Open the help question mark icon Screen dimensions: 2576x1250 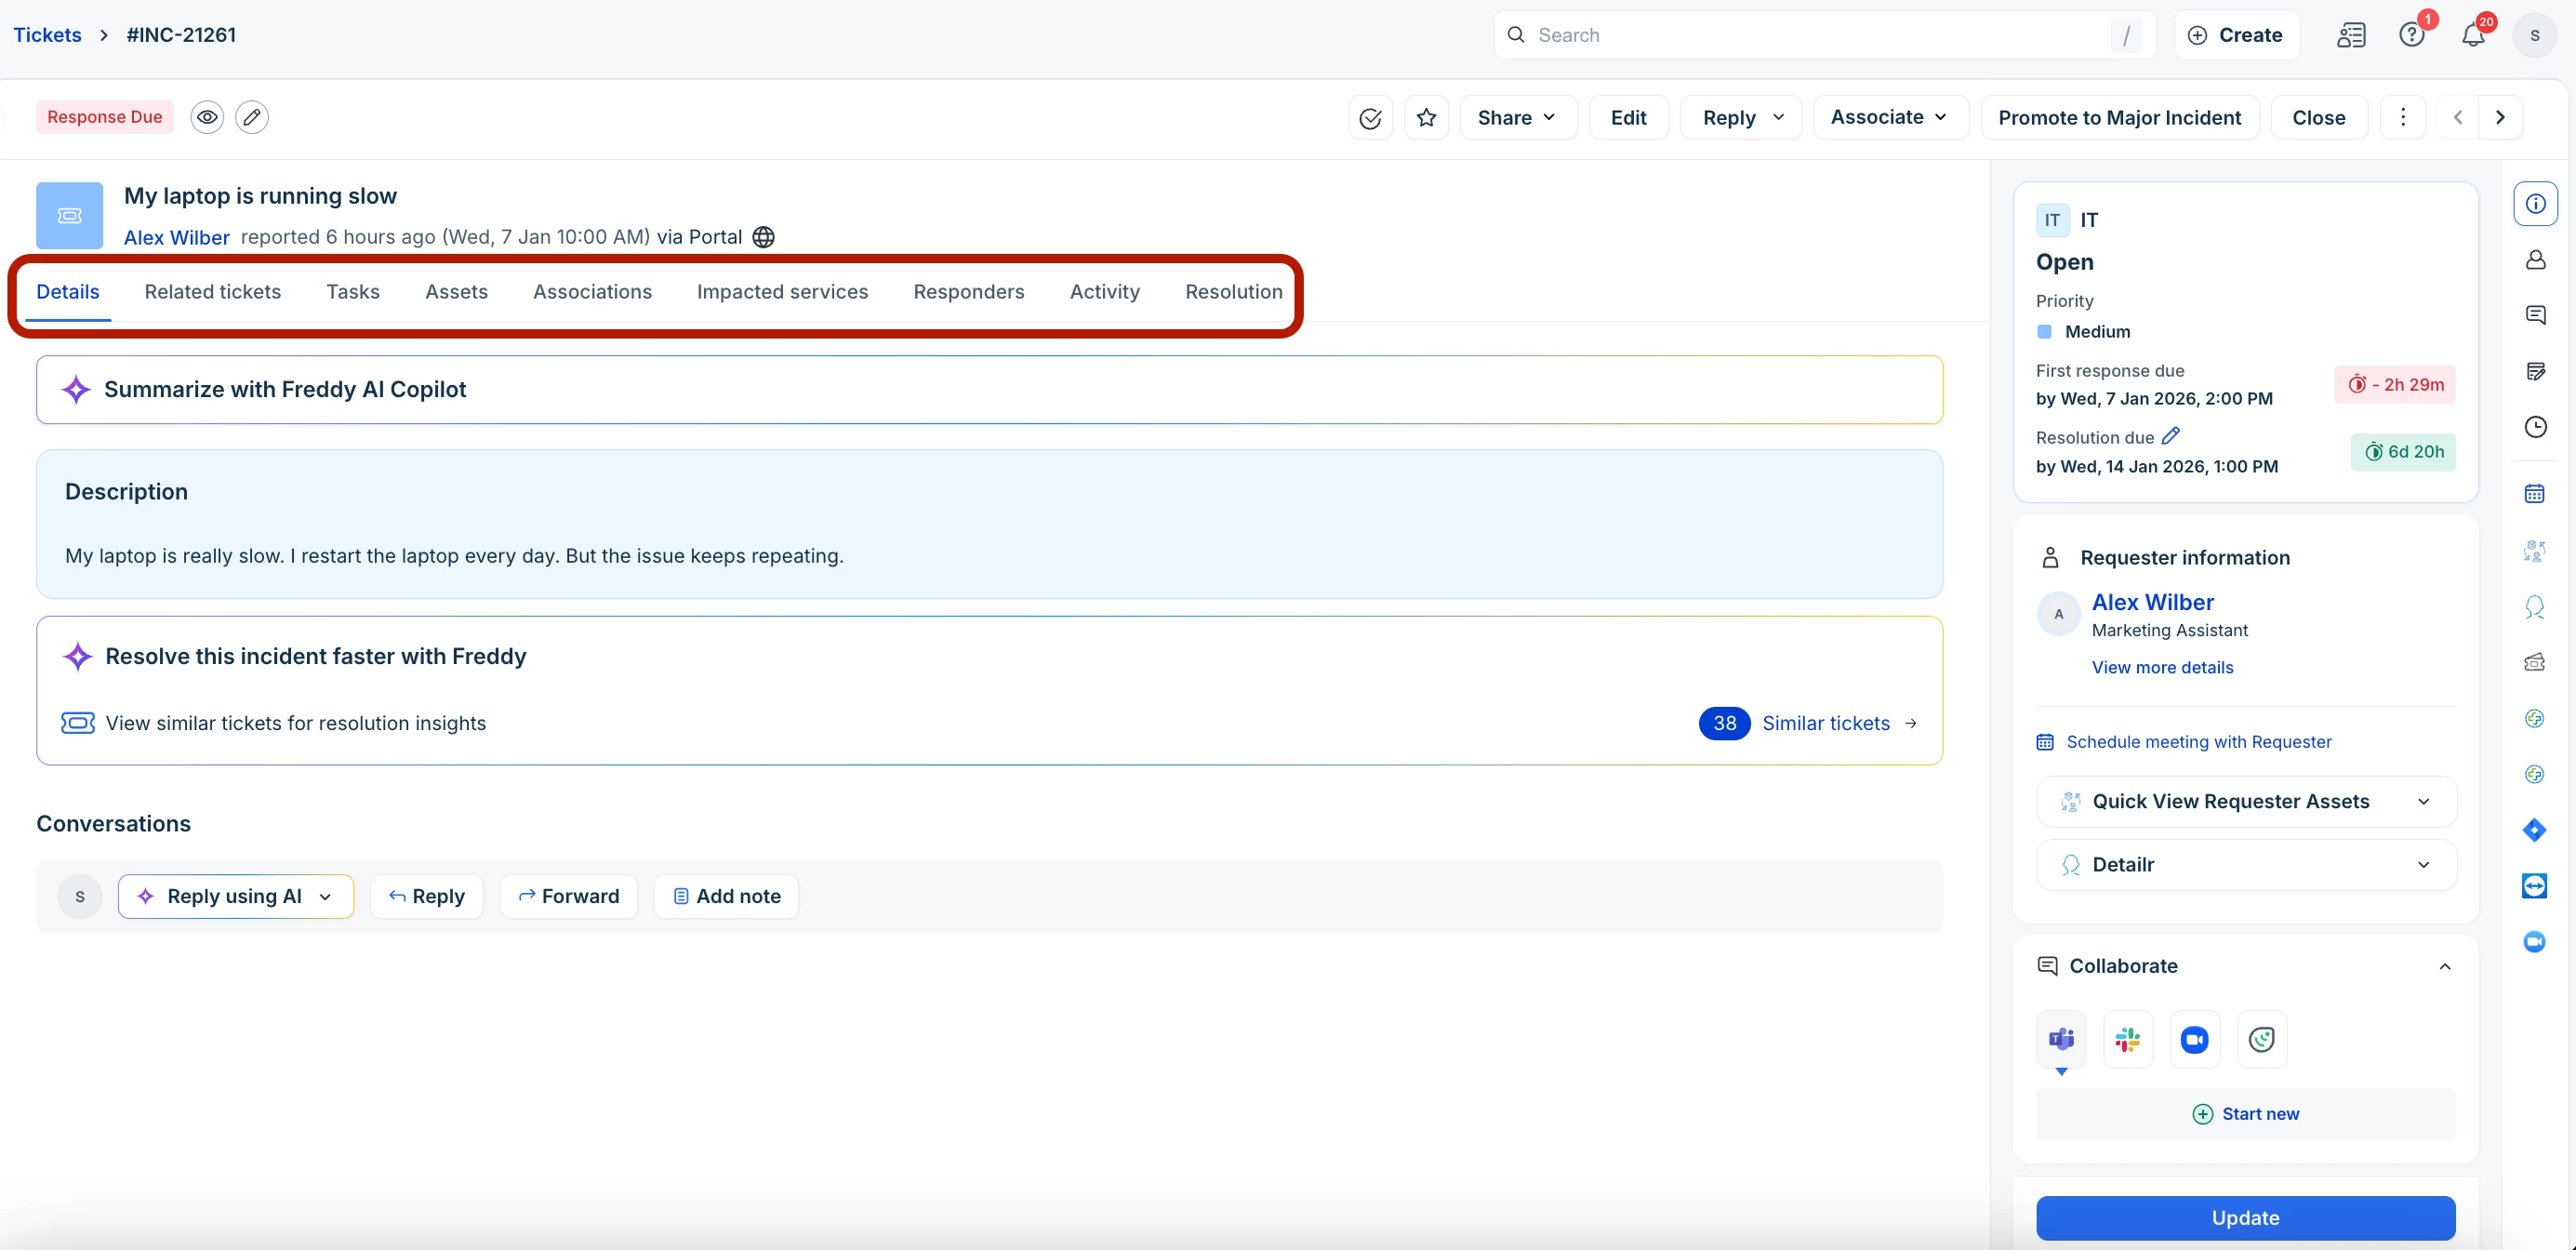tap(2411, 36)
